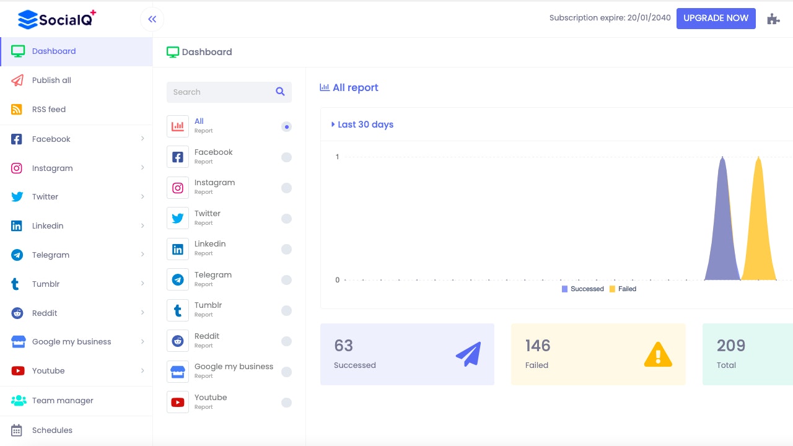Go to Team manager
The height and width of the screenshot is (446, 793).
[62, 400]
